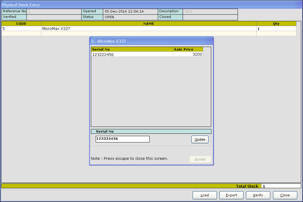The height and width of the screenshot is (202, 303).
Task: Click the empty Verified field
Action: pos(54,17)
